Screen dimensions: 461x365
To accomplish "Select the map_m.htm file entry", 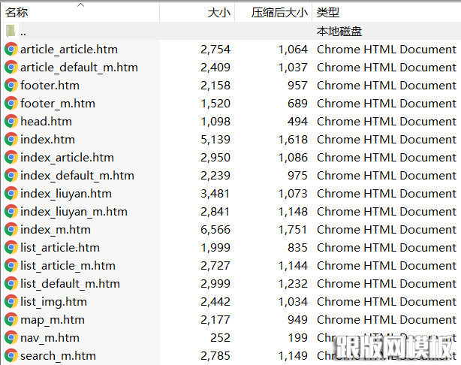I will tap(53, 320).
